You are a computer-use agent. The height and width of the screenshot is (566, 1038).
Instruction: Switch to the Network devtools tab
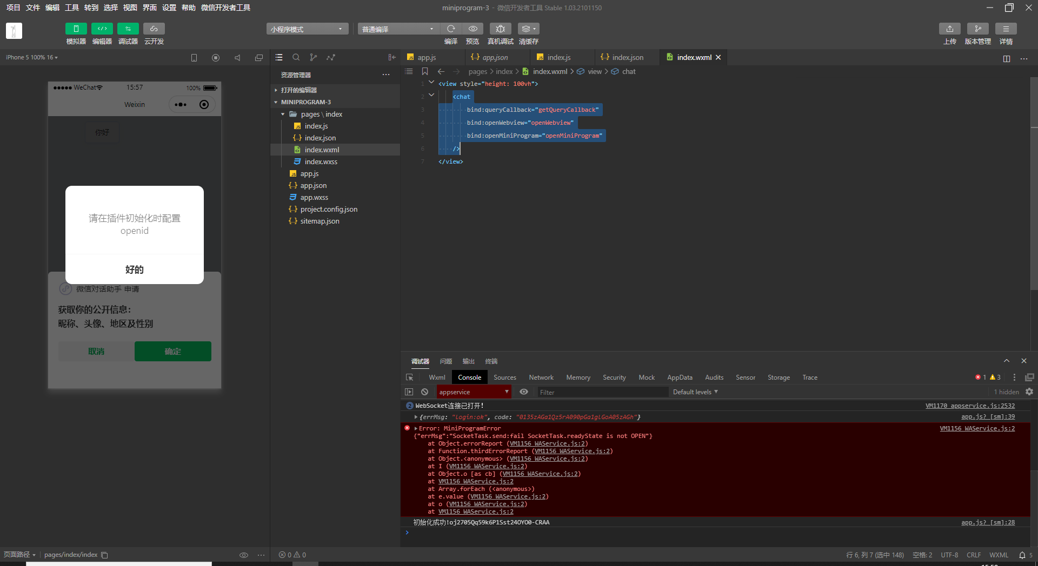(541, 378)
